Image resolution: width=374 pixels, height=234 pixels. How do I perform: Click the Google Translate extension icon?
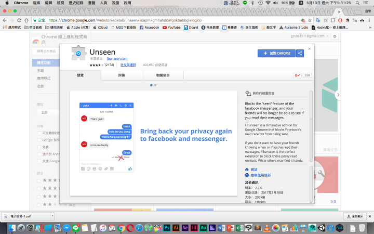[x=318, y=20]
